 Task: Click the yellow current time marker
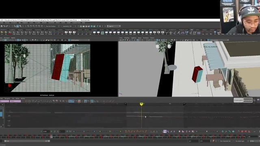[141, 104]
